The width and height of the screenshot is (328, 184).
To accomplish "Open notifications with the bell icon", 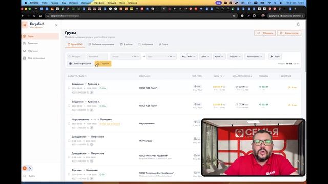I will [298, 25].
